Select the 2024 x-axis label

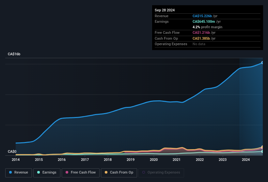(246, 160)
